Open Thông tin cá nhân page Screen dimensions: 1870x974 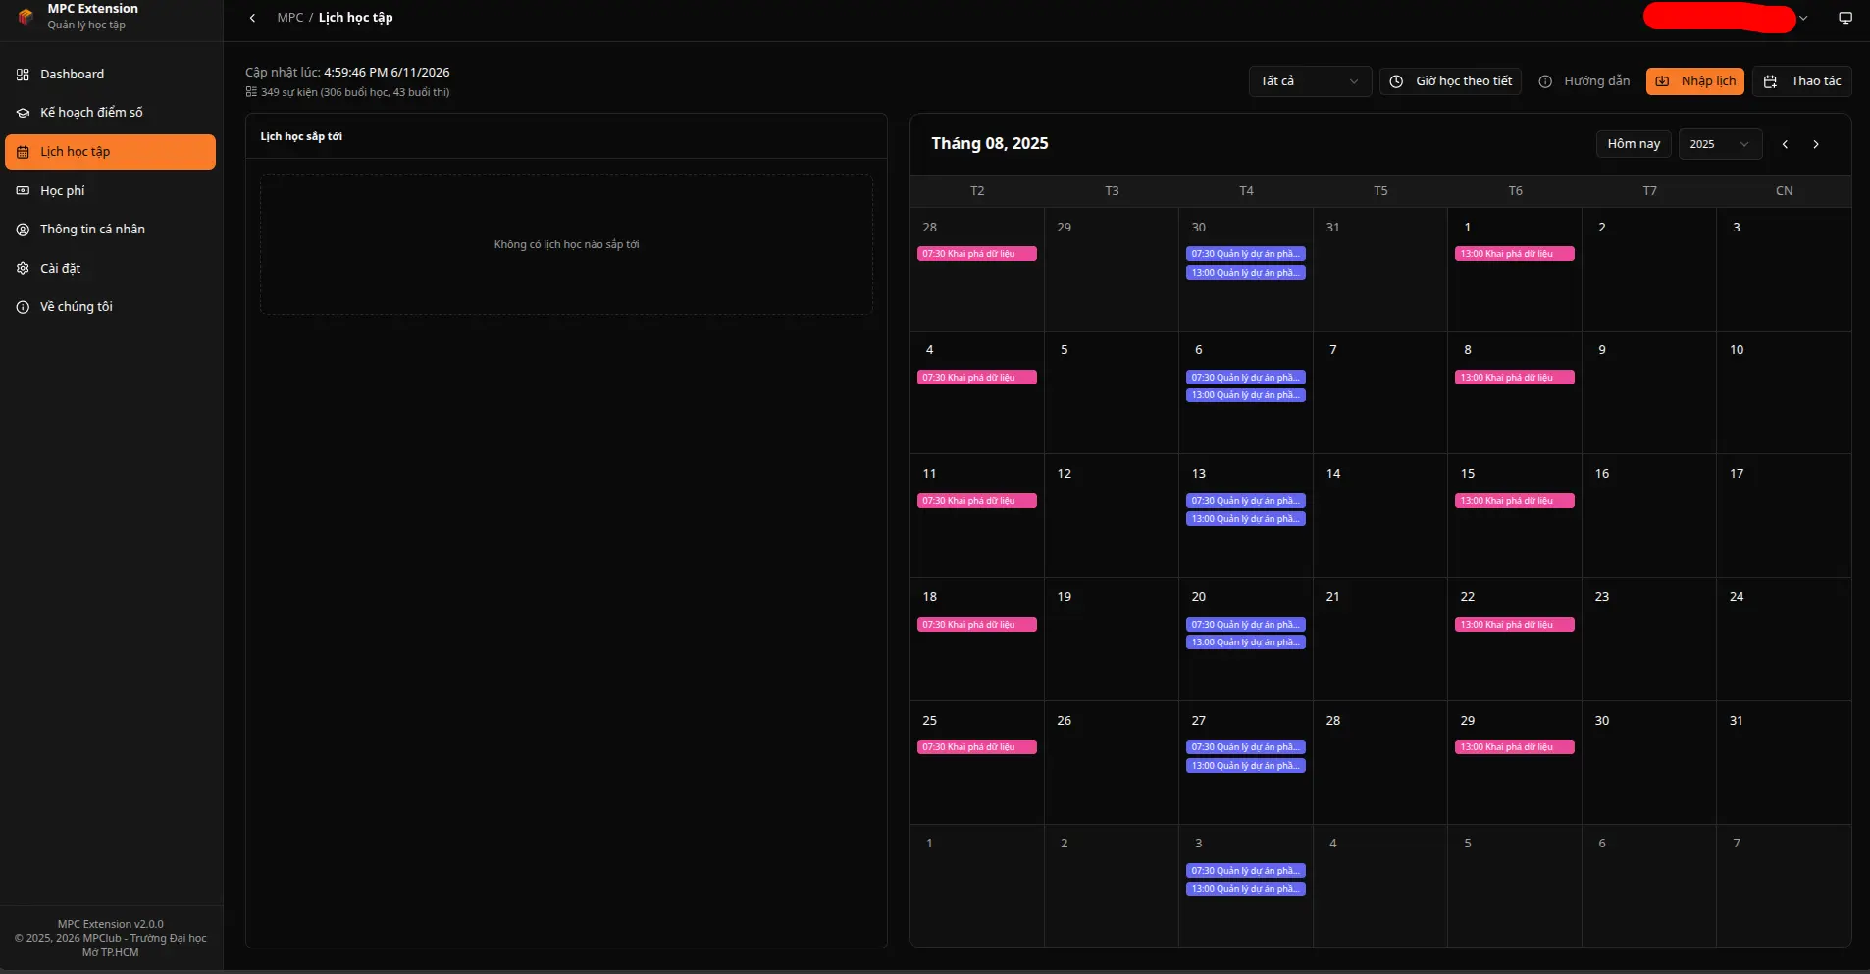(x=110, y=230)
